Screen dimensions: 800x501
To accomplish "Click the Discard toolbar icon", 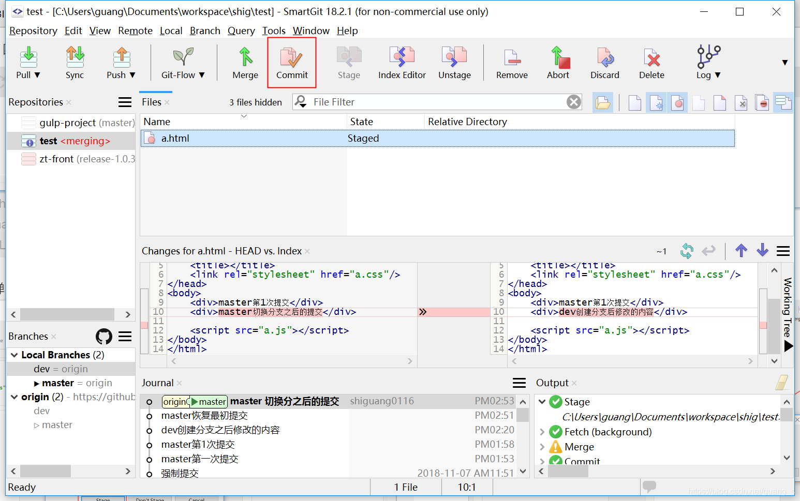I will 605,57.
